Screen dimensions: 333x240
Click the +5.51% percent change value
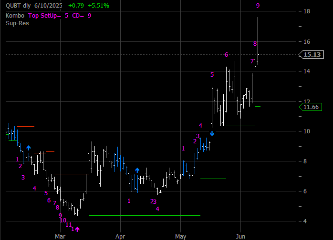99,6
